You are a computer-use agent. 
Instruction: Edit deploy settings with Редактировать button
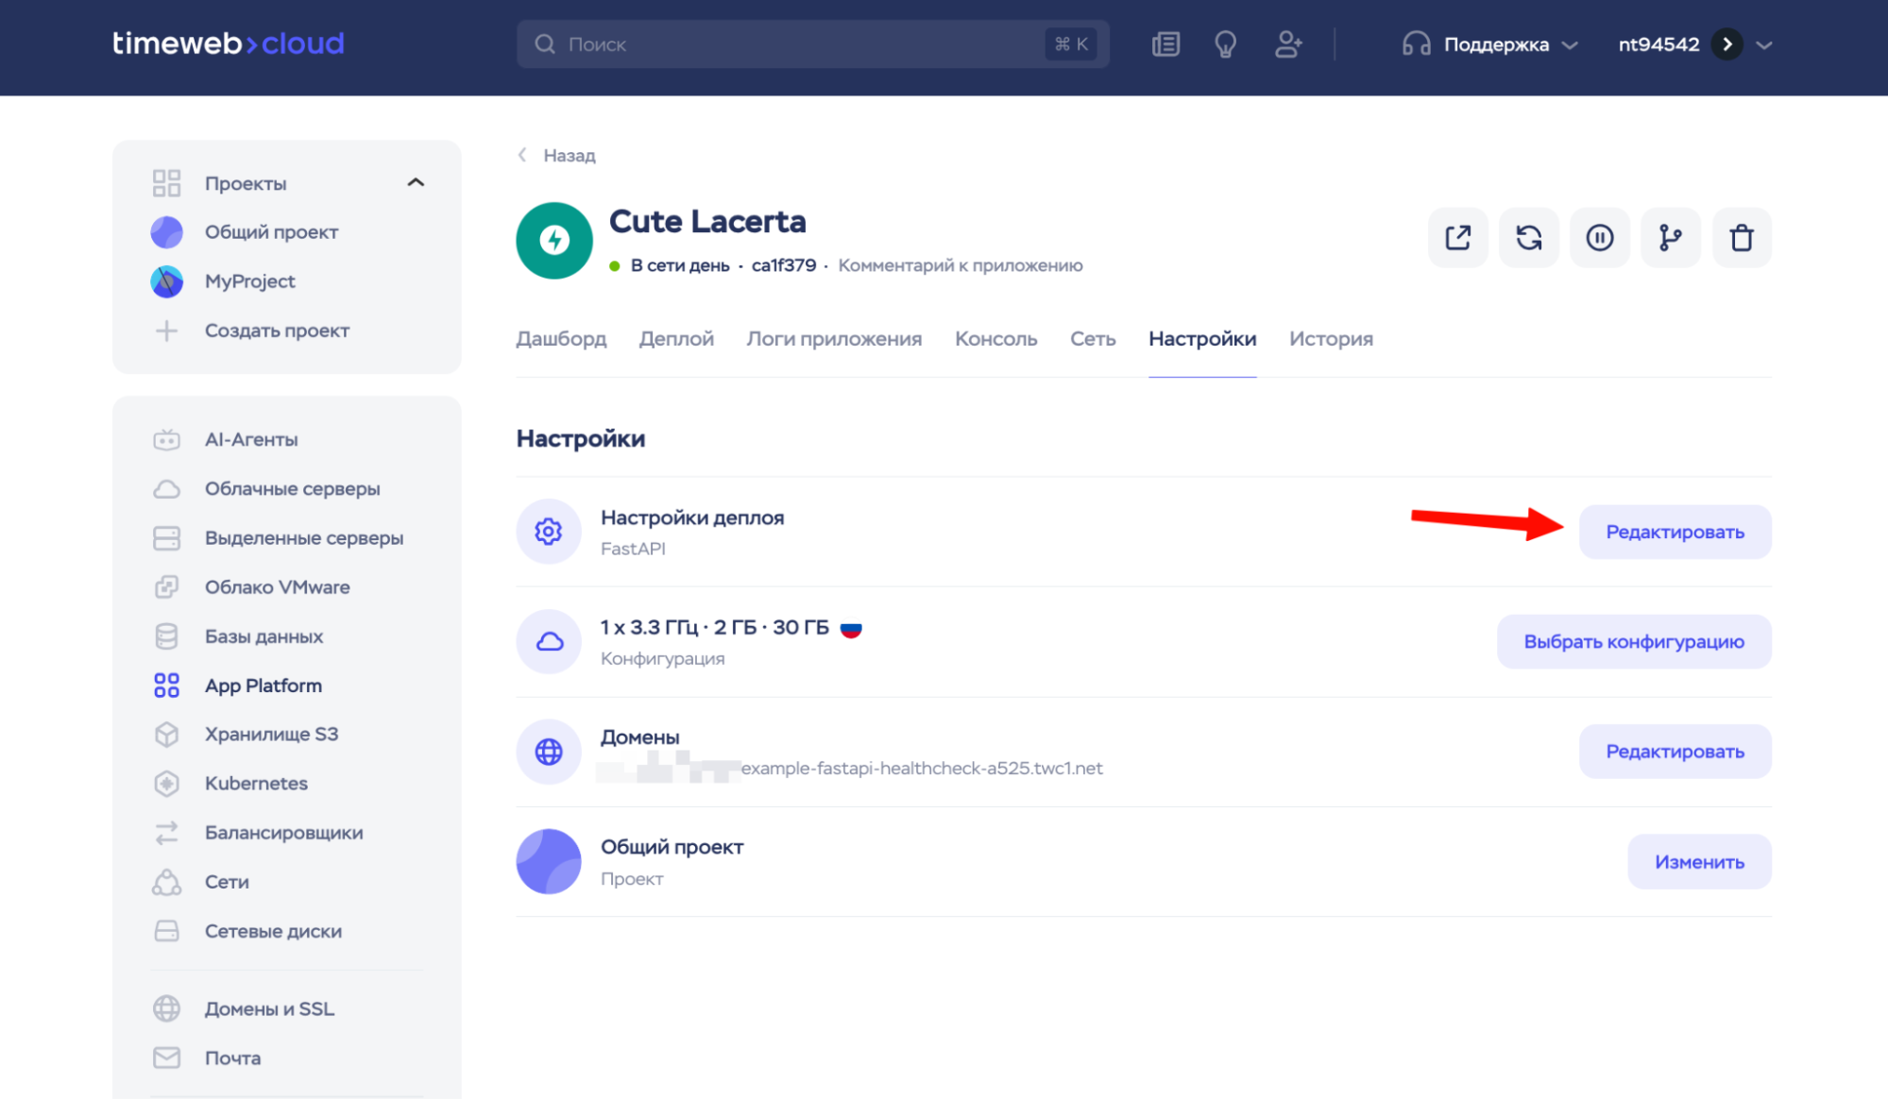1675,533
